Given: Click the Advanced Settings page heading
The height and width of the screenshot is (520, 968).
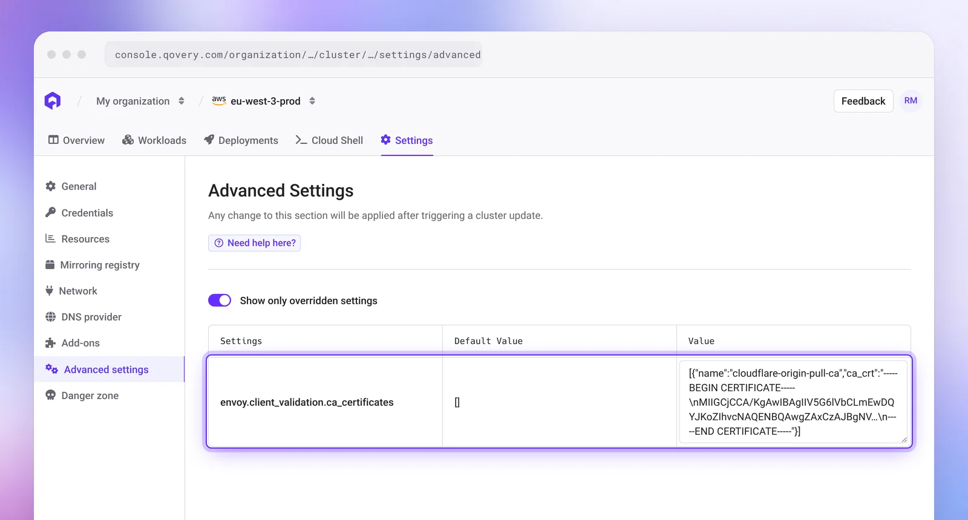Looking at the screenshot, I should point(281,190).
